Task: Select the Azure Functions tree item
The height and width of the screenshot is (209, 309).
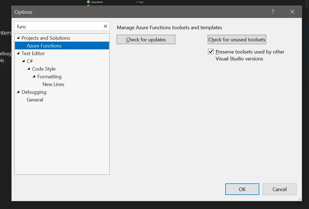Action: point(44,46)
